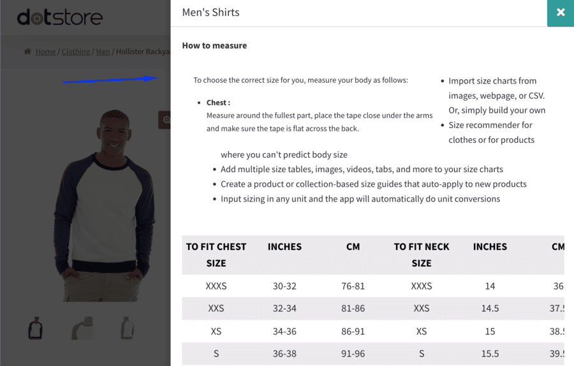Click the TO FIT NECK SIZE column header
This screenshot has width=574, height=366.
pos(422,255)
